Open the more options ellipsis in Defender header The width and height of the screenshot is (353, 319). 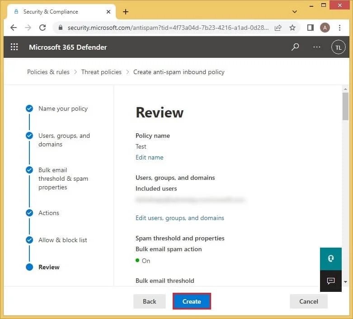pos(317,47)
